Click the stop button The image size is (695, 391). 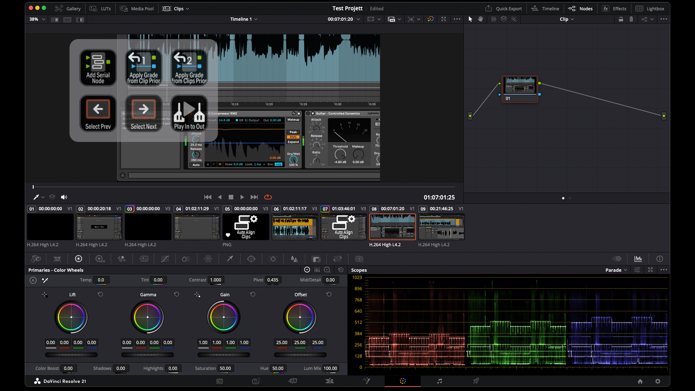click(x=231, y=197)
